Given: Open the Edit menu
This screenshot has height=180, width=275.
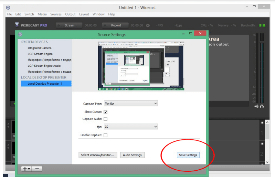Looking at the screenshot, I should coord(18,14).
